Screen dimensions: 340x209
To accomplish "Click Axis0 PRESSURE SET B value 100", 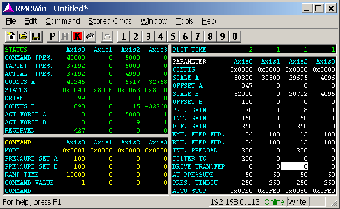I will [79, 166].
